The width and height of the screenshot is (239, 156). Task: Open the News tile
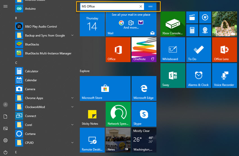point(118,140)
